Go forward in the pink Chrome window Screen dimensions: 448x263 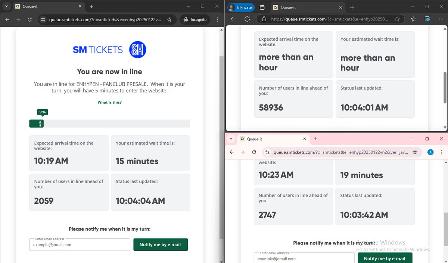(x=243, y=152)
